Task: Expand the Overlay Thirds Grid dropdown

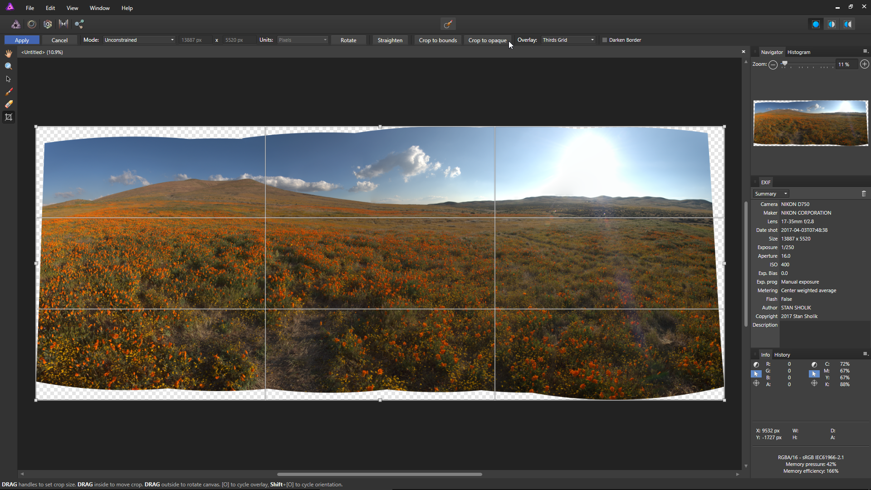Action: (x=568, y=40)
